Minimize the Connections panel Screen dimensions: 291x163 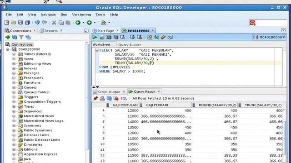coord(86,31)
